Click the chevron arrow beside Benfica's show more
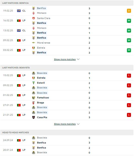 click(x=79, y=60)
